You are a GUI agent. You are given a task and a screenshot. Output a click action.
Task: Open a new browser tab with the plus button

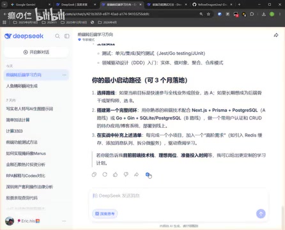[x=239, y=4]
